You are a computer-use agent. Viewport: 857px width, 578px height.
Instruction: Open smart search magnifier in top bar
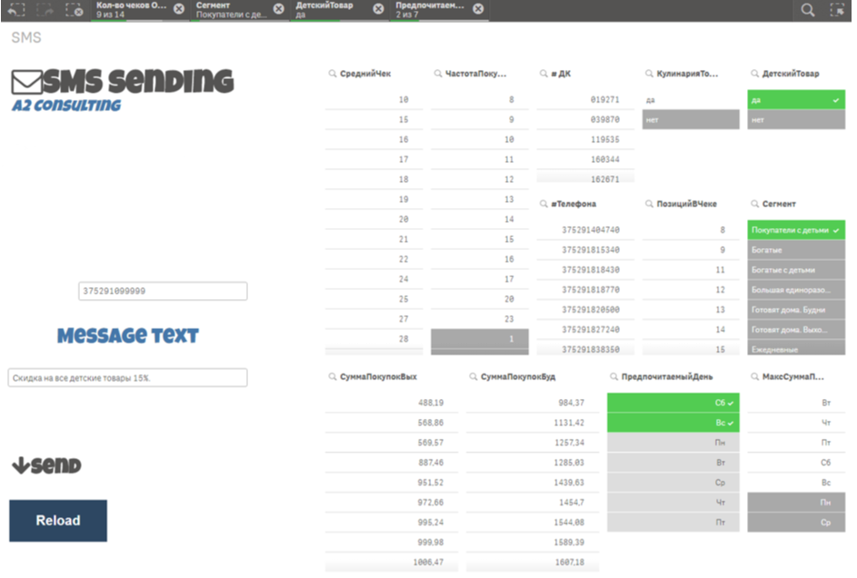click(x=807, y=10)
